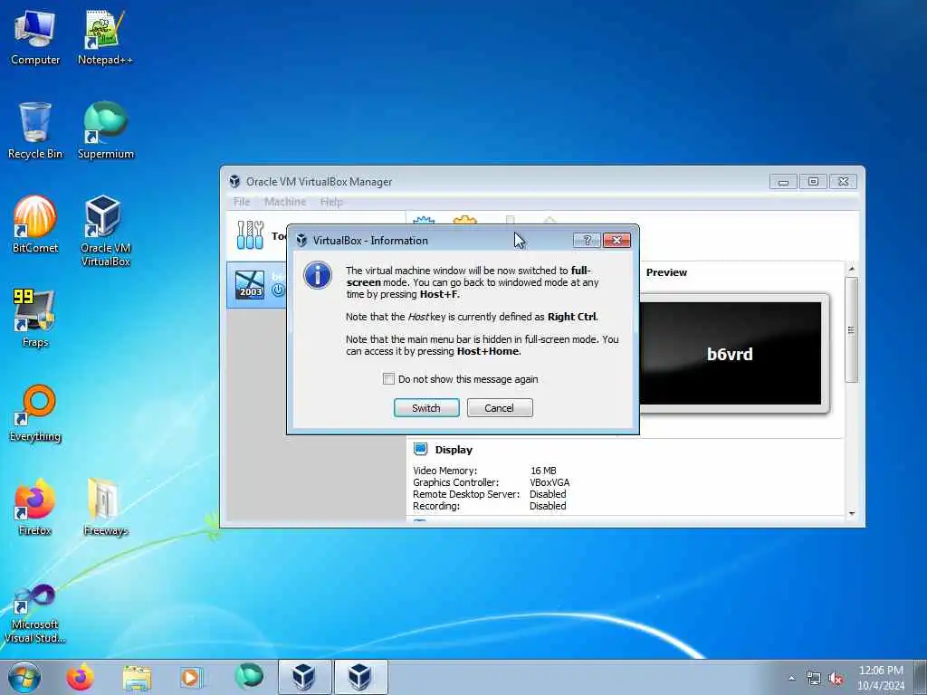927x695 pixels.
Task: Launch the Supermium desktop shortcut
Action: pos(105,130)
